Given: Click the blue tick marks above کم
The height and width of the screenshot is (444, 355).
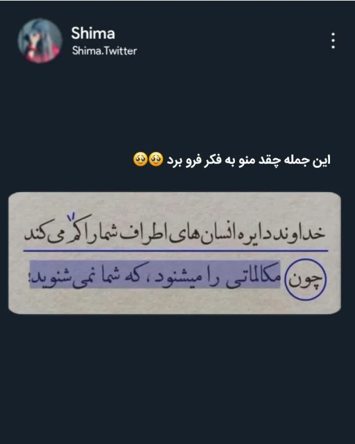Looking at the screenshot, I should tap(71, 217).
